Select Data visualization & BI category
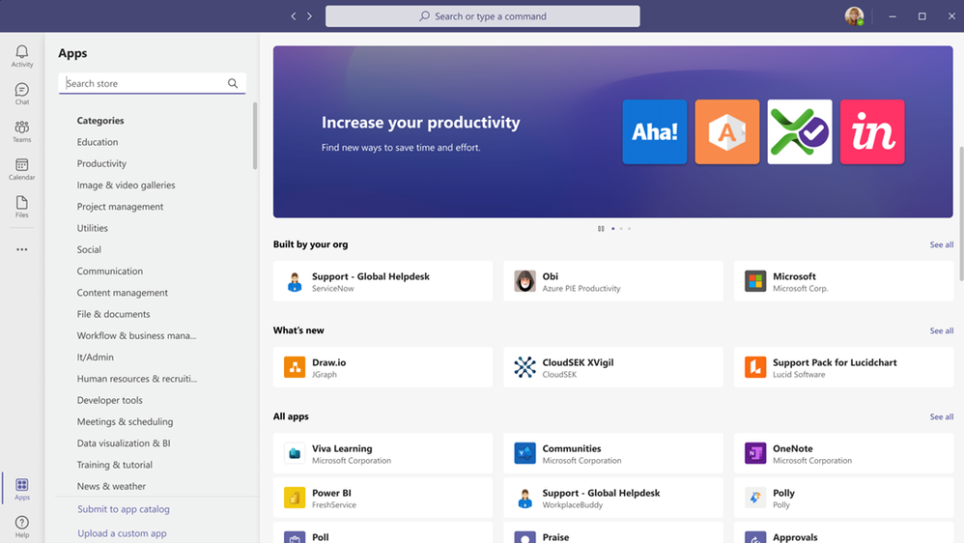964x543 pixels. [x=124, y=443]
